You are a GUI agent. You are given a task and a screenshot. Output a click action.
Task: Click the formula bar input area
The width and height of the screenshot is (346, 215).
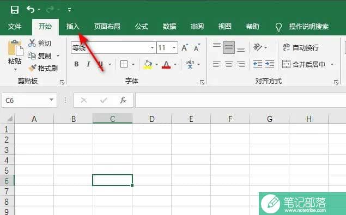pyautogui.click(x=240, y=100)
